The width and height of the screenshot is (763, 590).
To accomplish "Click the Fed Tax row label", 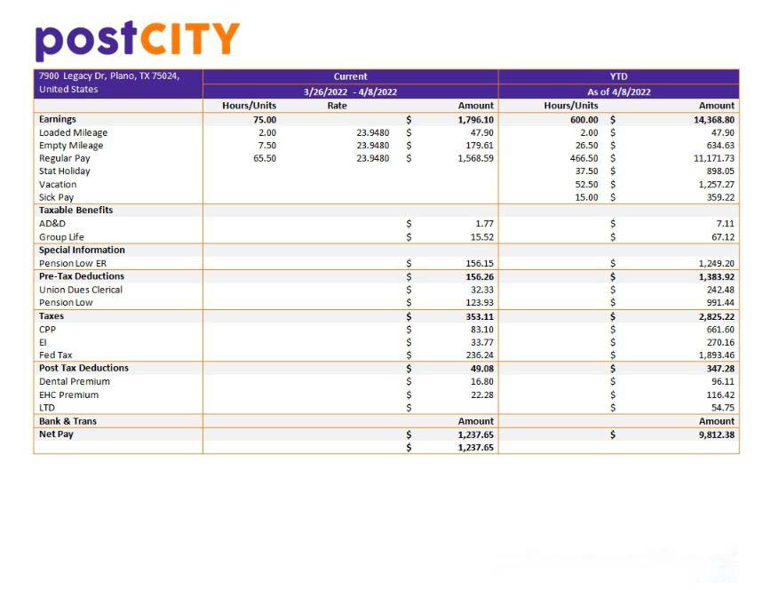I will (x=56, y=355).
